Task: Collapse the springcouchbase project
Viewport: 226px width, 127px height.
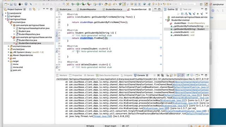Action: pyautogui.click(x=6, y=19)
